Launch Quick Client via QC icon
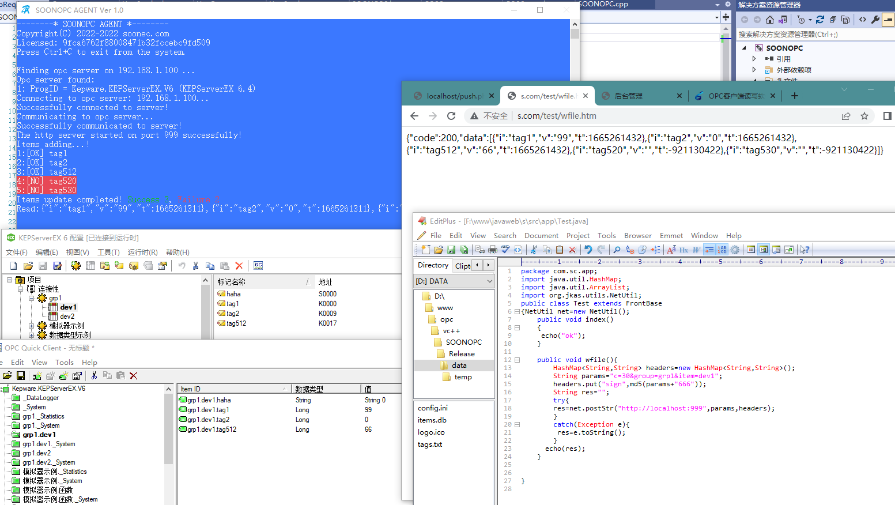Image resolution: width=895 pixels, height=505 pixels. (258, 265)
